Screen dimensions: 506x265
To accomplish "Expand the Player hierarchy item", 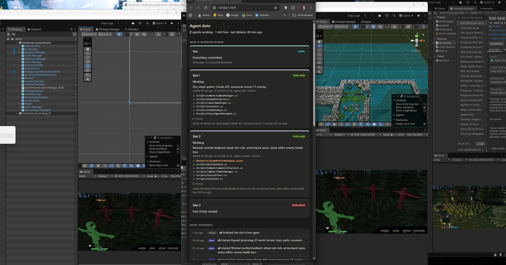I will [x=20, y=104].
